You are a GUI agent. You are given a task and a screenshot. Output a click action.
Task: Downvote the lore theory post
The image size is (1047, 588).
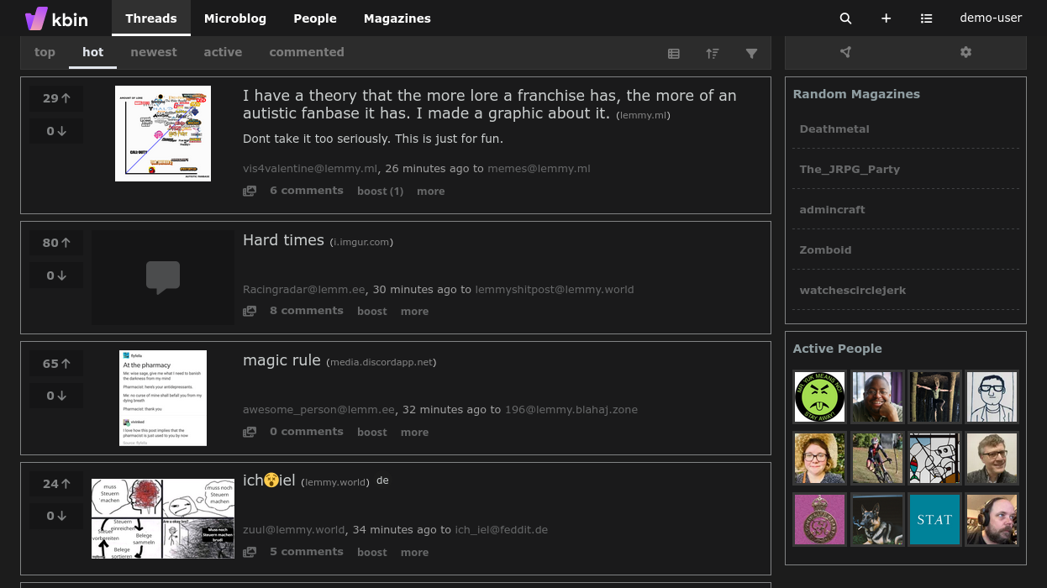coord(56,131)
